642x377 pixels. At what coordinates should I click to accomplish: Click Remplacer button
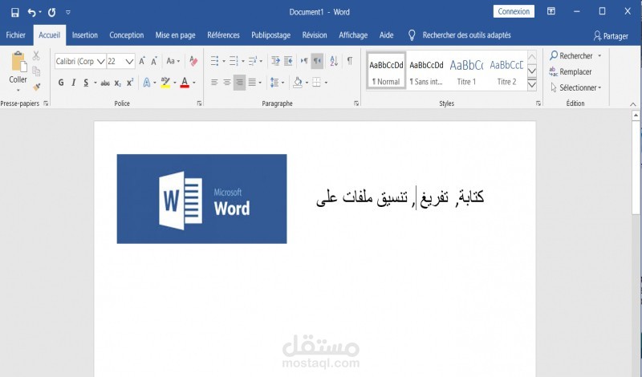[571, 71]
